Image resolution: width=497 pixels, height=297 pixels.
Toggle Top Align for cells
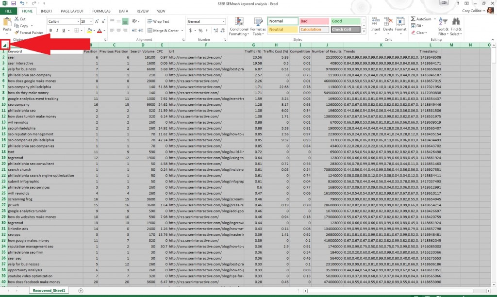112,21
